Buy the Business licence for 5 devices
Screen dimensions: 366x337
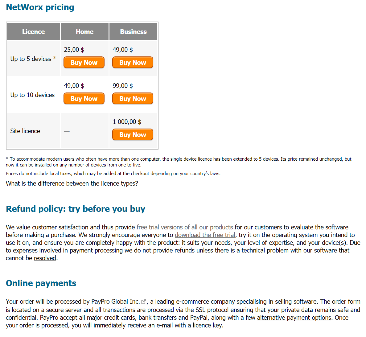133,63
